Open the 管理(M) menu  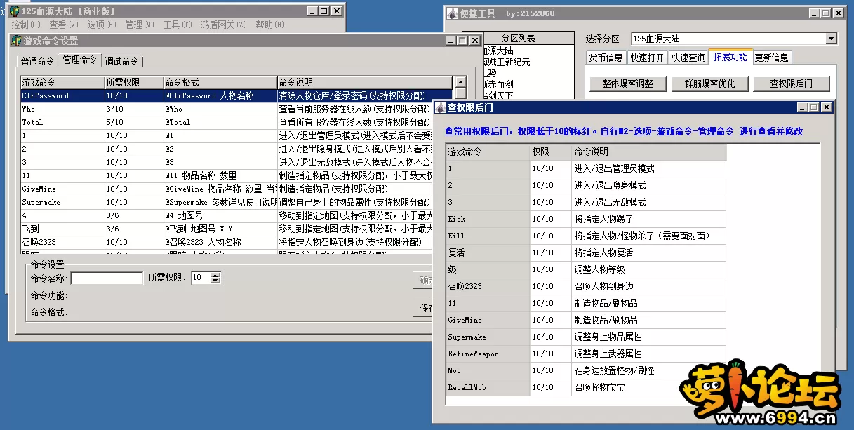(x=140, y=25)
